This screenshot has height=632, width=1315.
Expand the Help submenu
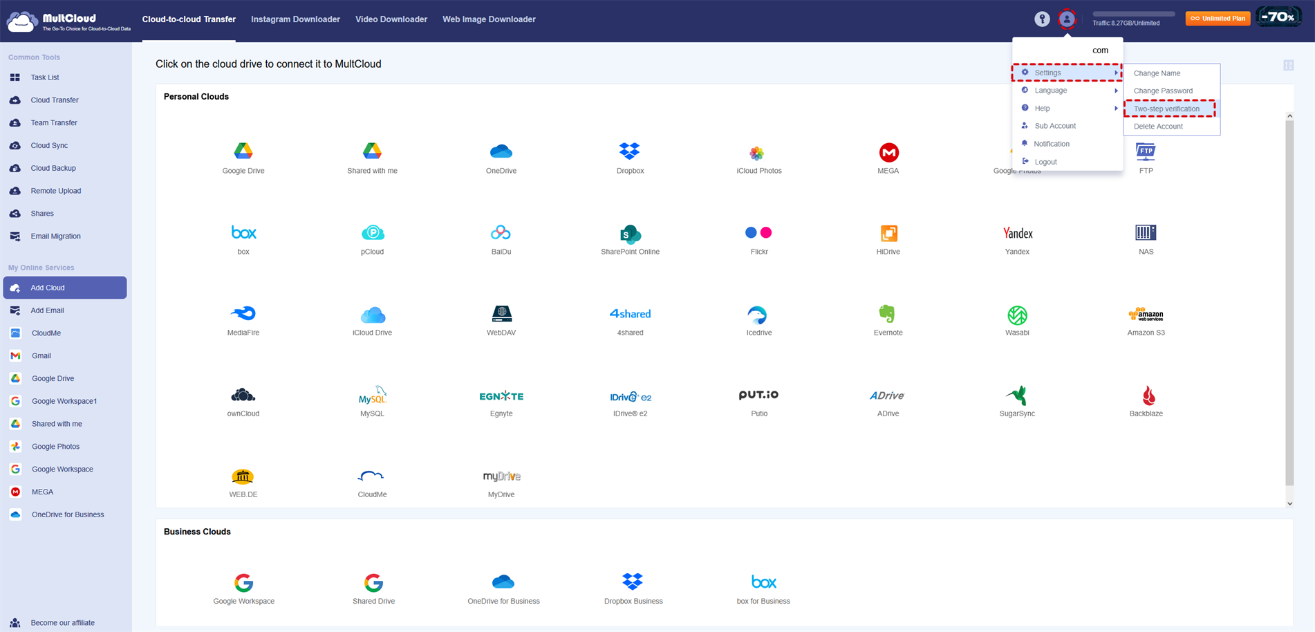tap(1067, 109)
